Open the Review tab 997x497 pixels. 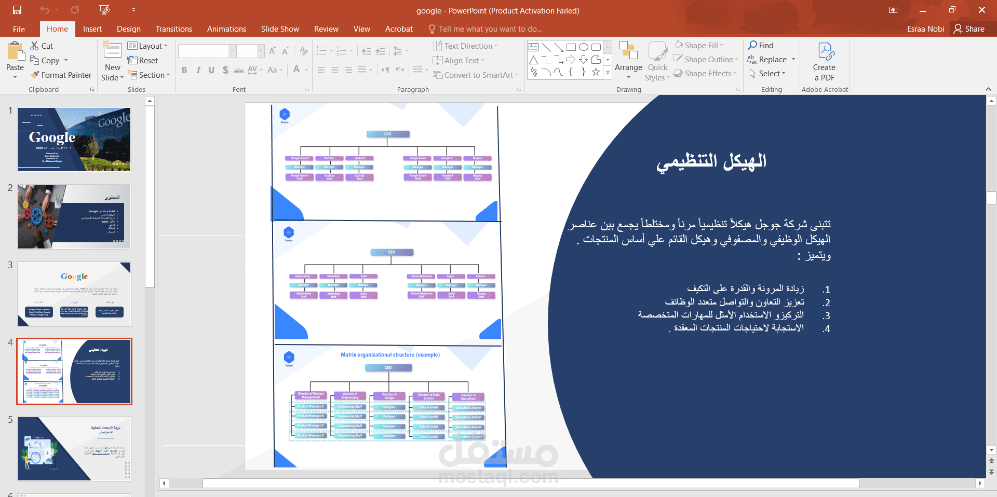(326, 29)
